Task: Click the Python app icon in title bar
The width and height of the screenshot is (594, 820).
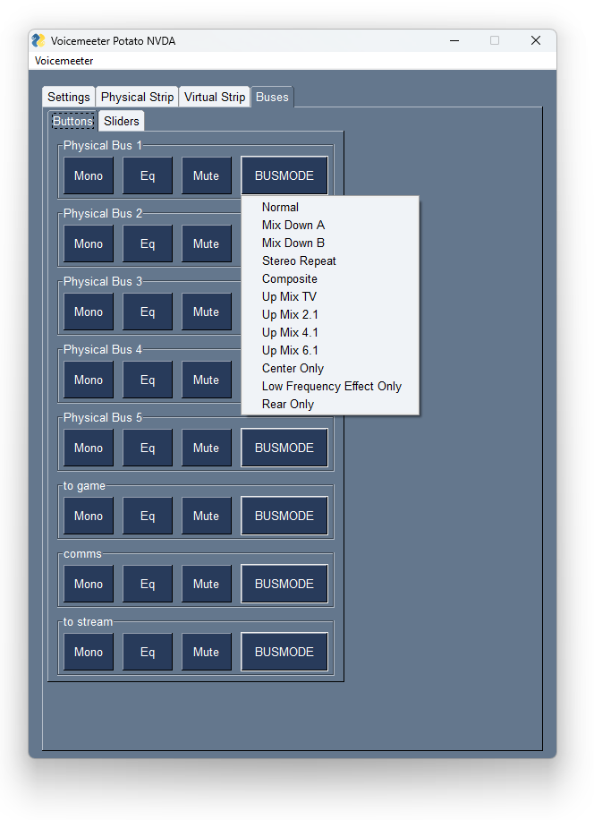Action: click(38, 40)
